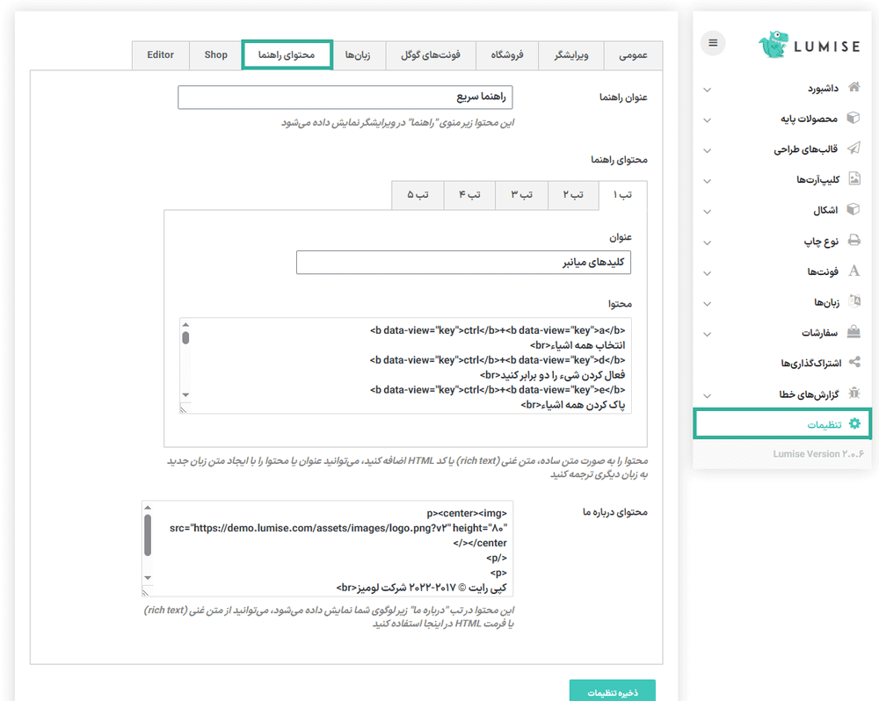Click the orders briefcase icon

(854, 332)
